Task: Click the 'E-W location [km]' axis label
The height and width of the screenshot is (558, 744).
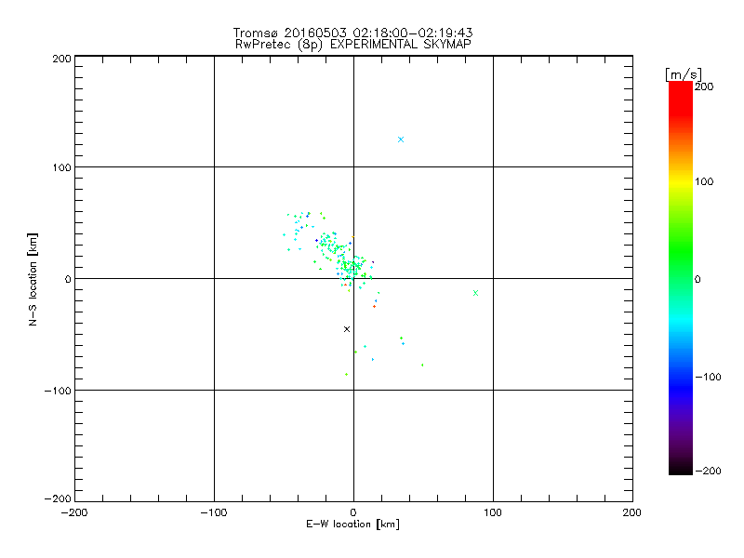Action: tap(352, 525)
